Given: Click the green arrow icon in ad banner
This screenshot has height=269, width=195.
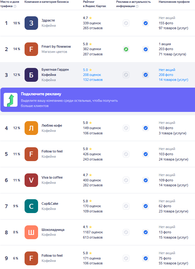Looking at the screenshot, I should pos(11,100).
